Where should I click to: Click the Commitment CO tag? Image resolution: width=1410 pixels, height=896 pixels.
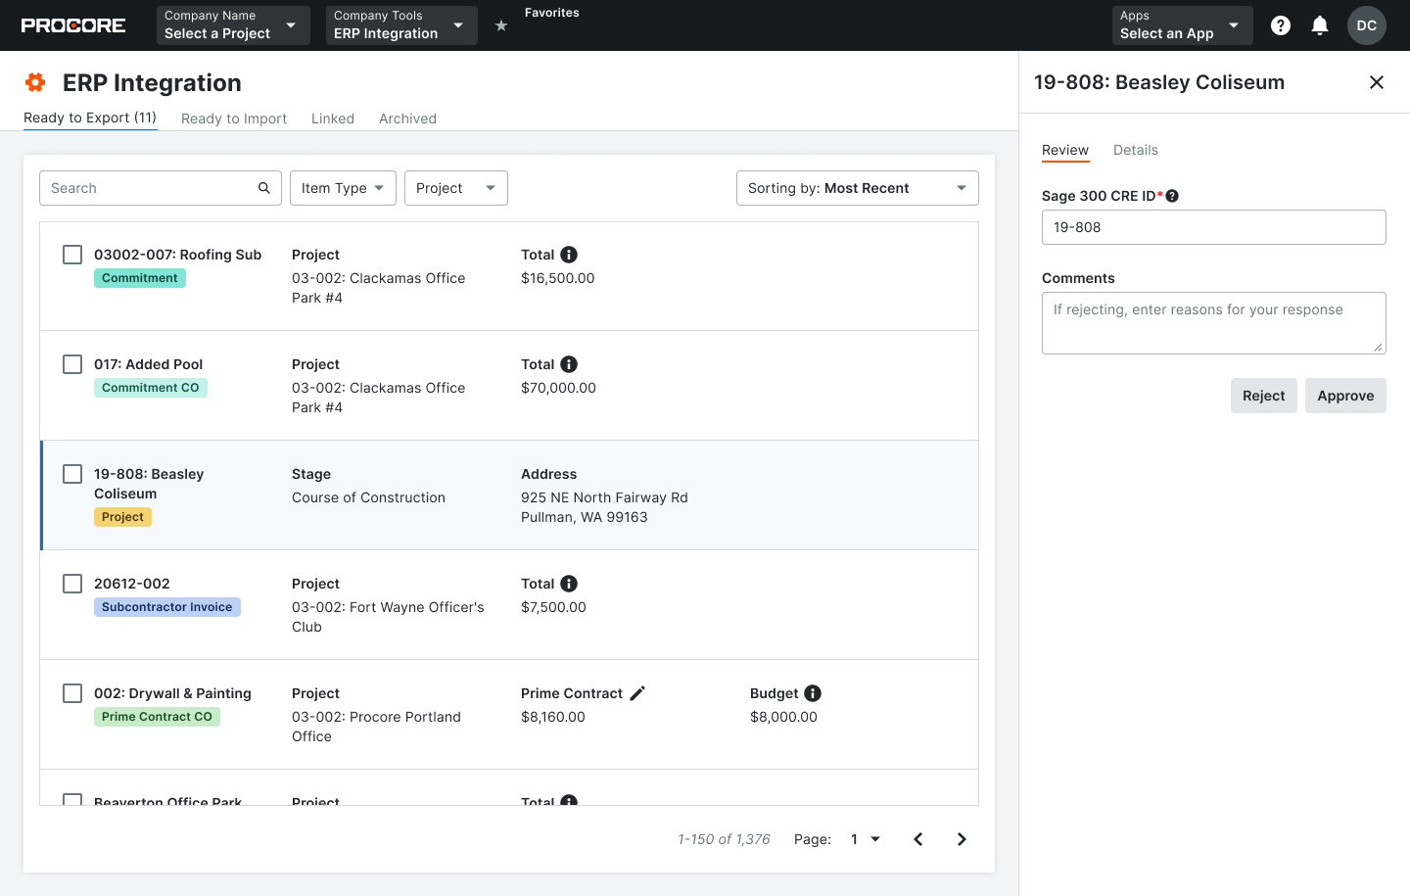151,388
